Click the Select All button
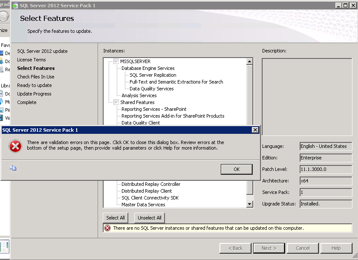Image resolution: width=358 pixels, height=260 pixels. coord(115,218)
